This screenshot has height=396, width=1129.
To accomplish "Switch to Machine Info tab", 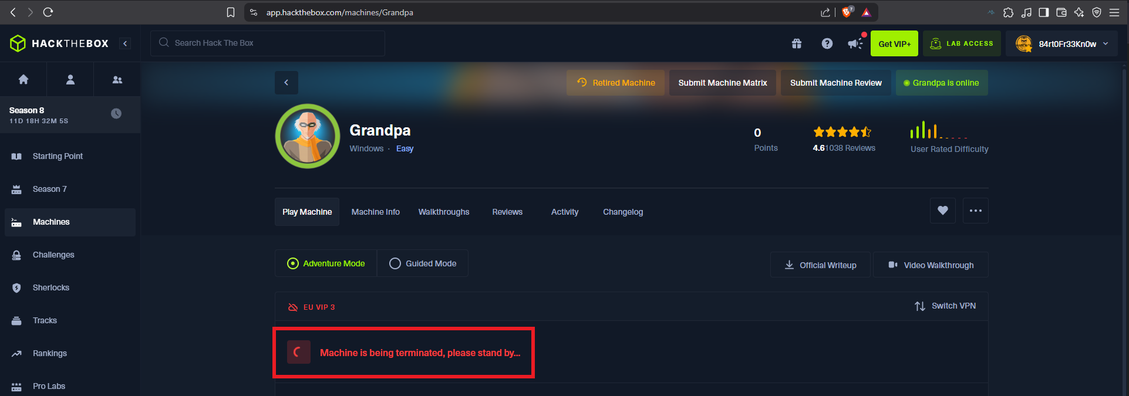I will [376, 212].
